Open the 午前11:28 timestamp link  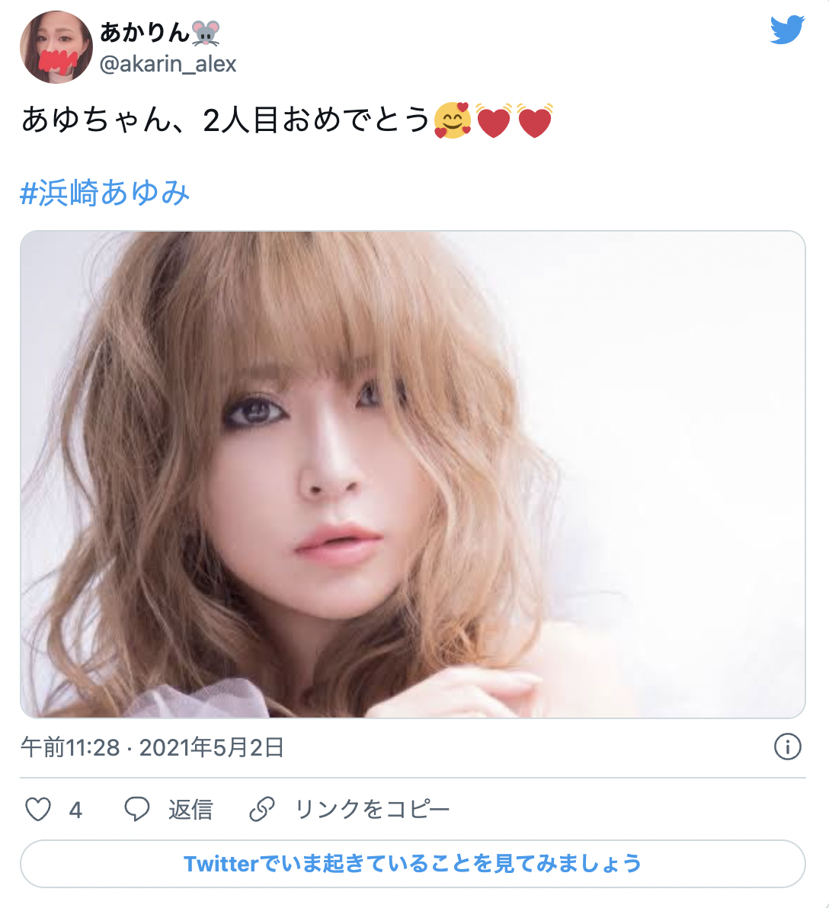[x=70, y=747]
